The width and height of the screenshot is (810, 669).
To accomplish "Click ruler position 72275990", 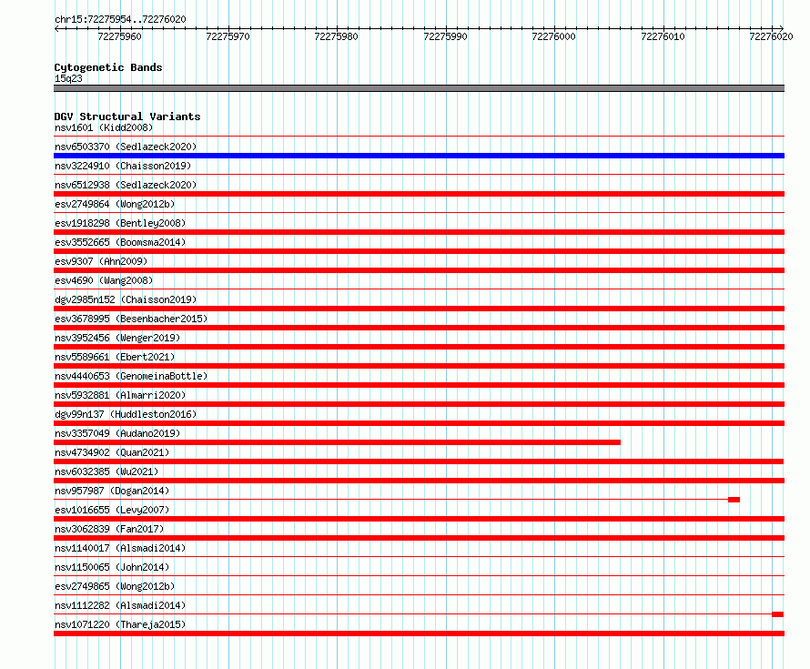I will (x=445, y=36).
